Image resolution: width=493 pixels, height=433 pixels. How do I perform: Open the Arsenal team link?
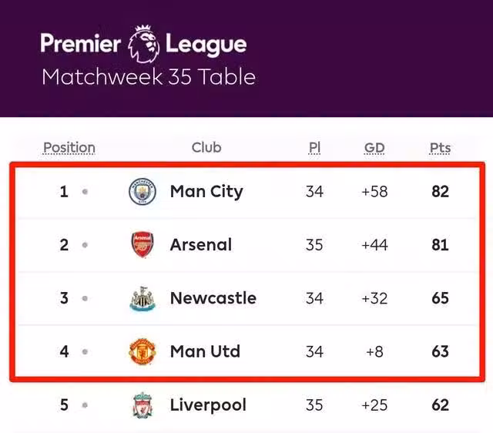[x=201, y=245]
